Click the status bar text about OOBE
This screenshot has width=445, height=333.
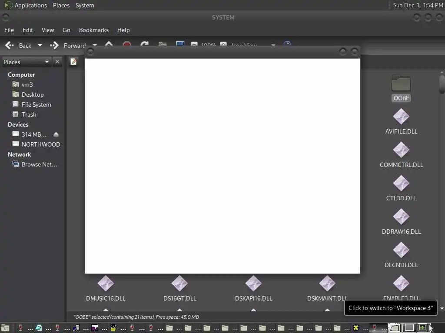click(136, 317)
